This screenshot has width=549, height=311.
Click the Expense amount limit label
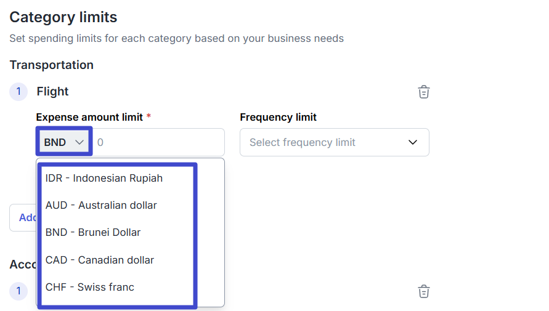click(x=89, y=117)
